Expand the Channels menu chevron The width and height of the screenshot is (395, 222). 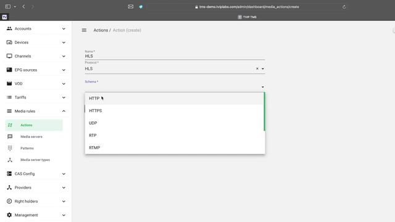pyautogui.click(x=64, y=56)
